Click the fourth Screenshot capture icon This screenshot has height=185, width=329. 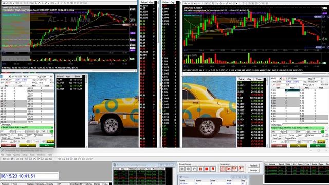click(x=241, y=169)
